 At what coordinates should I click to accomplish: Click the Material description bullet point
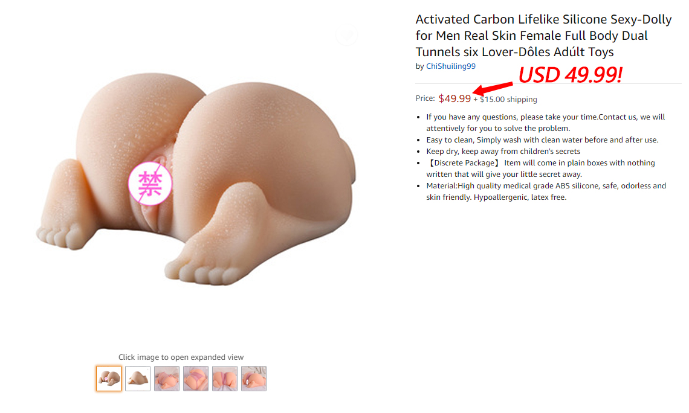pyautogui.click(x=546, y=191)
